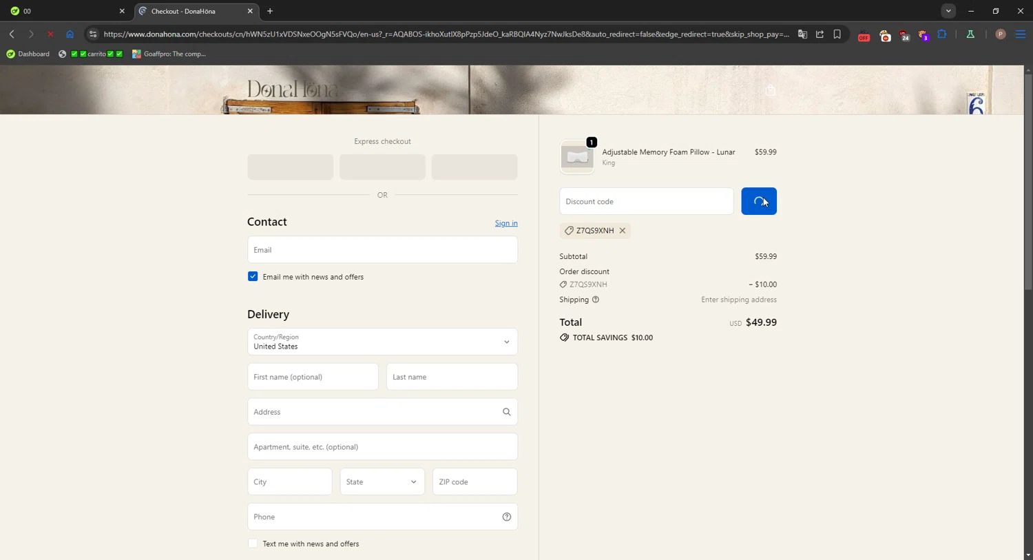Viewport: 1033px width, 560px height.
Task: Click the middle express checkout button
Action: click(x=382, y=167)
